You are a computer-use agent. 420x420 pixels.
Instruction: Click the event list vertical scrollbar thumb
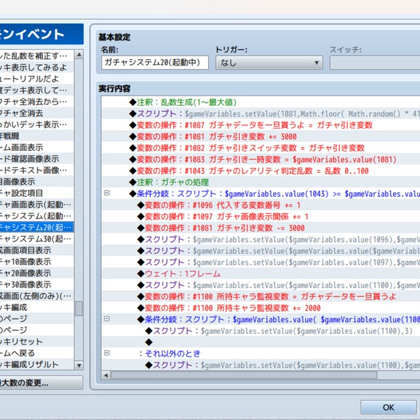[79, 308]
